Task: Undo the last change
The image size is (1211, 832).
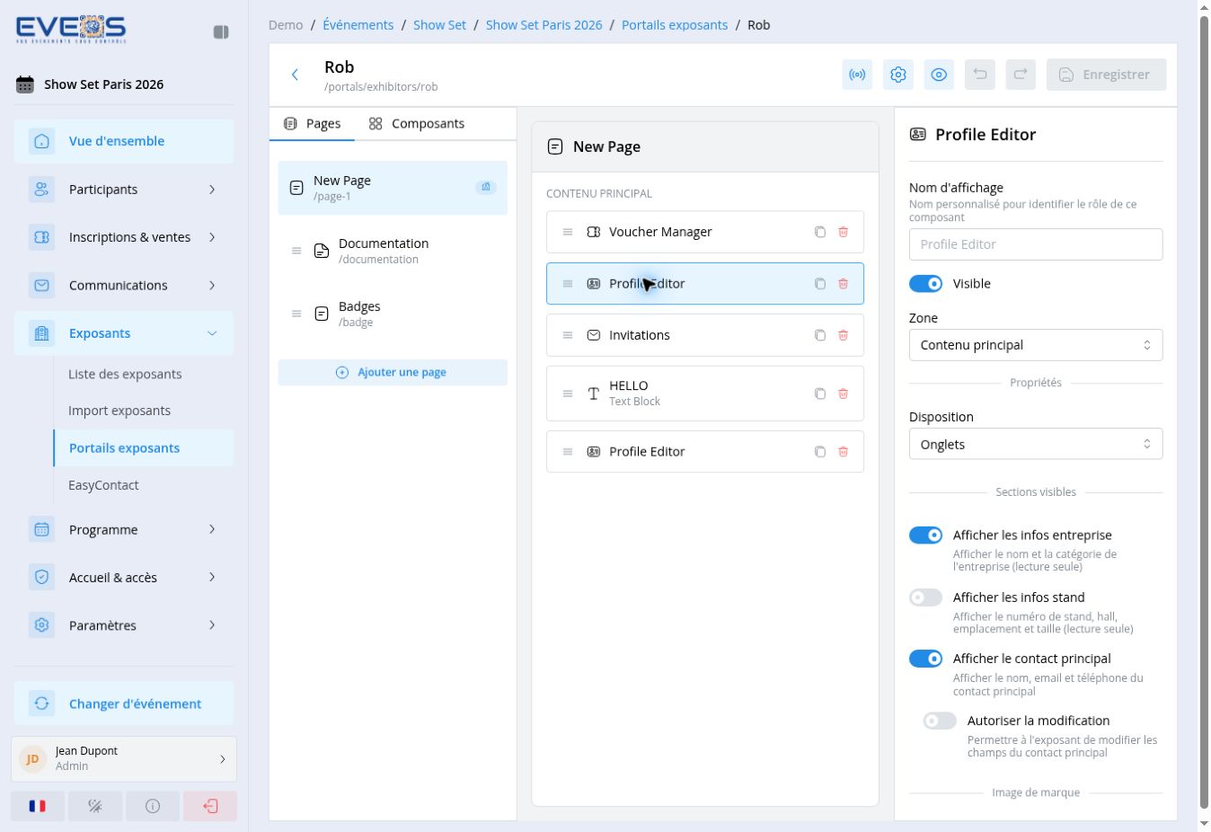Action: (x=980, y=75)
